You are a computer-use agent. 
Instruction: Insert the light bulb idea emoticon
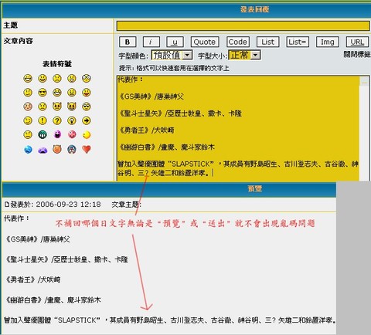point(72,120)
